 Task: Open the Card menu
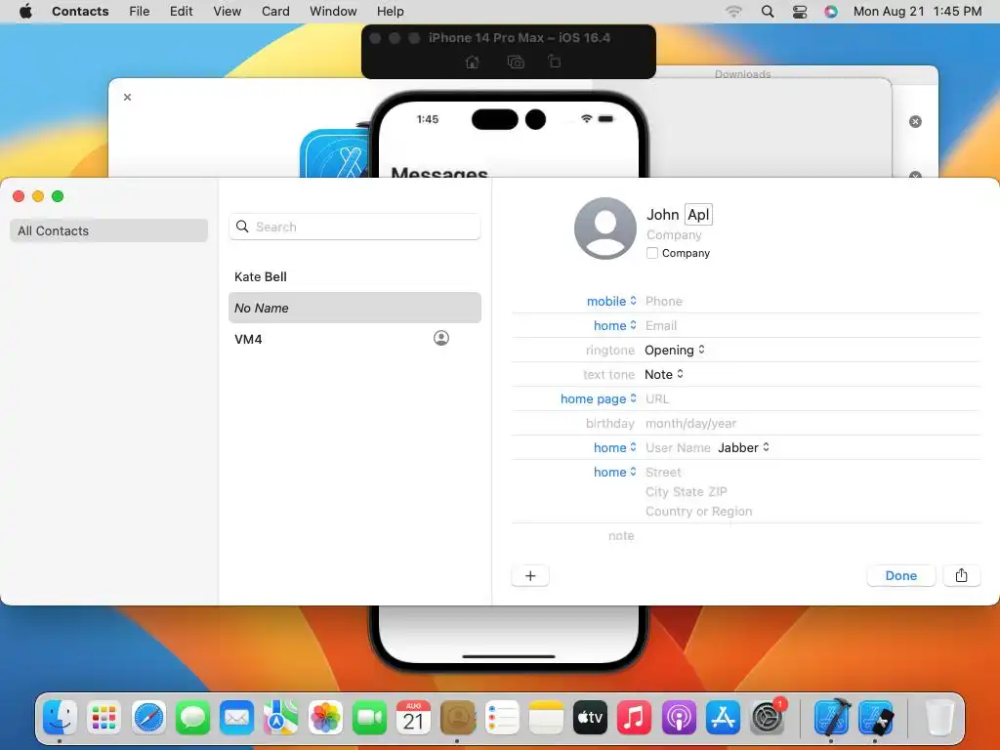tap(275, 12)
